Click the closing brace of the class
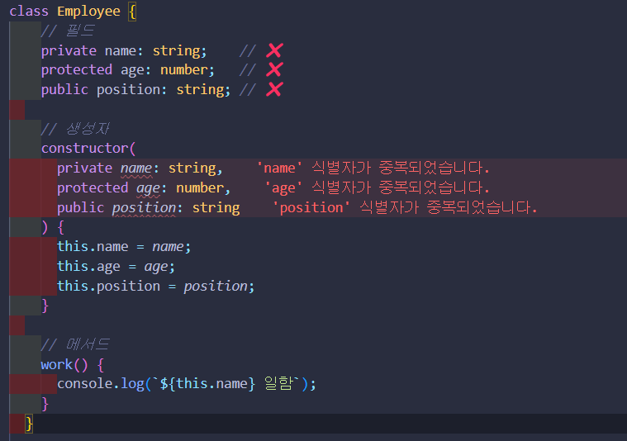 point(29,424)
